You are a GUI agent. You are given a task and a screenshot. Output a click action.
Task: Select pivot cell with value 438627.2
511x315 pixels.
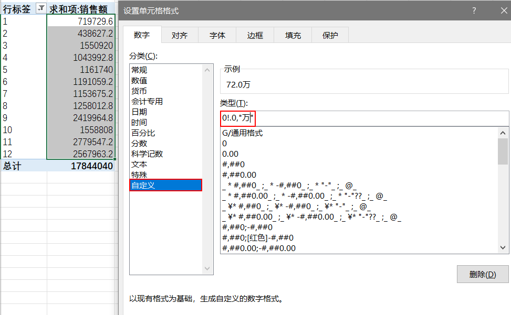(81, 33)
